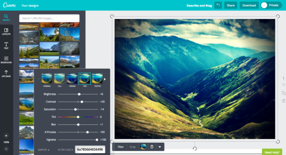
Task: Collapse options with Simpler
Action: tap(43, 150)
